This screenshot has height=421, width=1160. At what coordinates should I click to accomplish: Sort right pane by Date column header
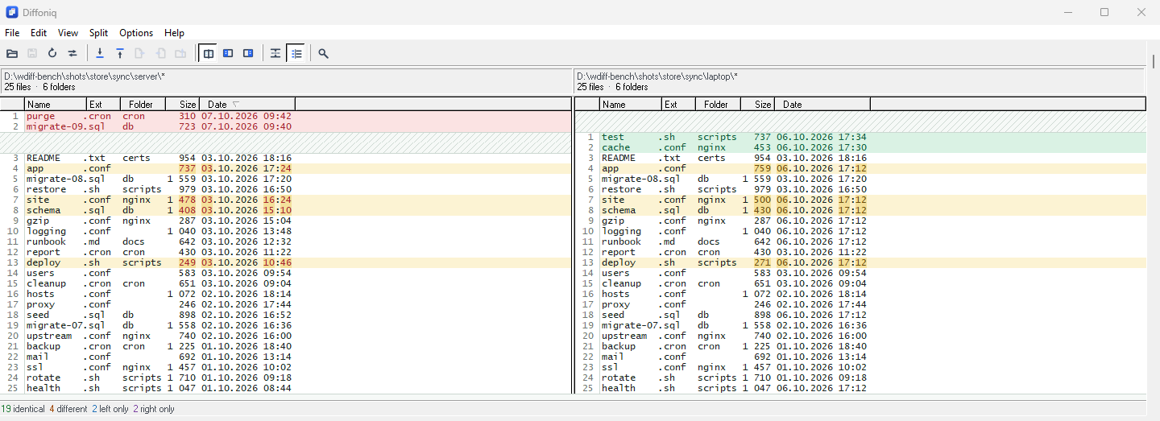(822, 104)
